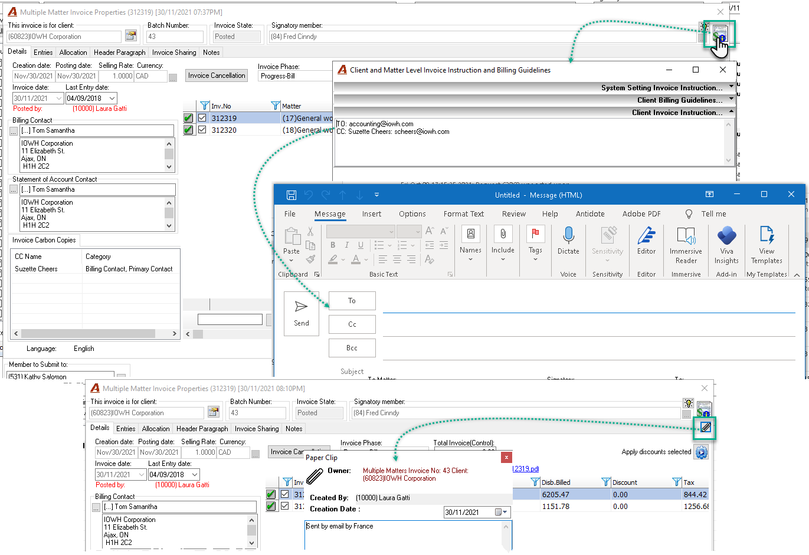Screen dimensions: 809x555
Task: Open Editor in the Outlook ribbon
Action: coord(646,241)
